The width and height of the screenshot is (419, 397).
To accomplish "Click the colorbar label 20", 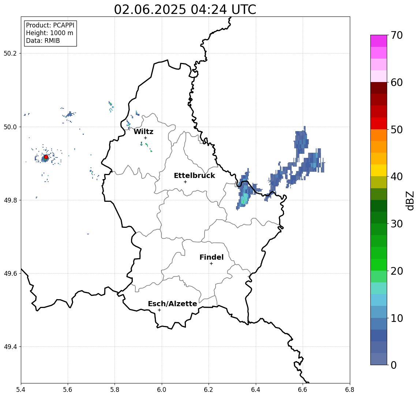I will [397, 271].
